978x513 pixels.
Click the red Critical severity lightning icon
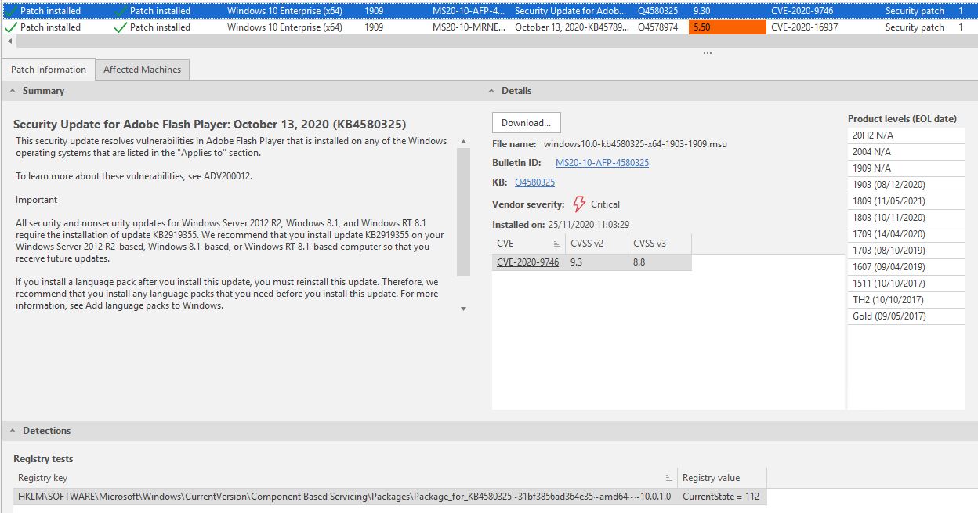click(579, 204)
